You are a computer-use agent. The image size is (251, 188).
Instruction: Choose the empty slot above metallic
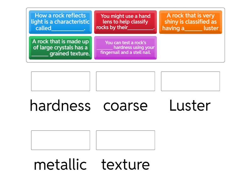click(61, 140)
